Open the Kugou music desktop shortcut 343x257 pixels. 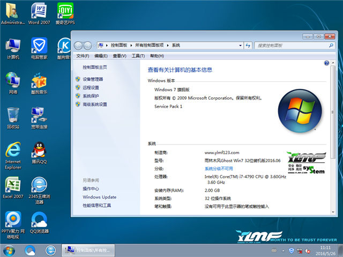[64, 49]
